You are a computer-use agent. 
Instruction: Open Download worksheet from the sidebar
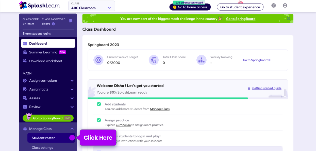[46, 61]
